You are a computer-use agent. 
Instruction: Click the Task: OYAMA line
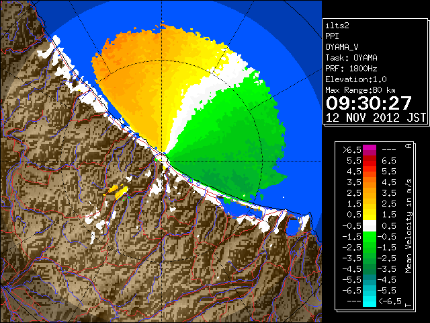pos(351,58)
